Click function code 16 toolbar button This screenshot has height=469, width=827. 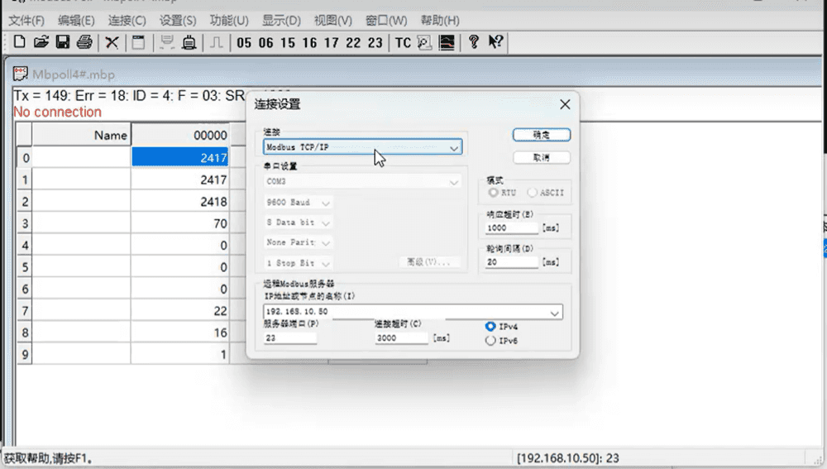(x=309, y=43)
